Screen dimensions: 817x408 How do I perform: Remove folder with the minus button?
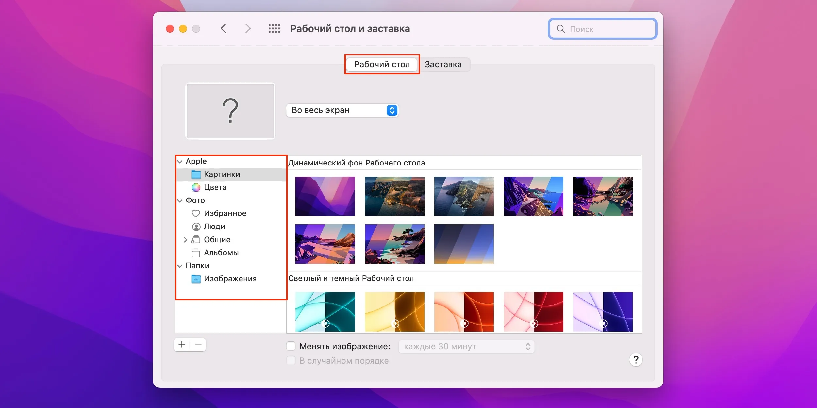pos(198,344)
